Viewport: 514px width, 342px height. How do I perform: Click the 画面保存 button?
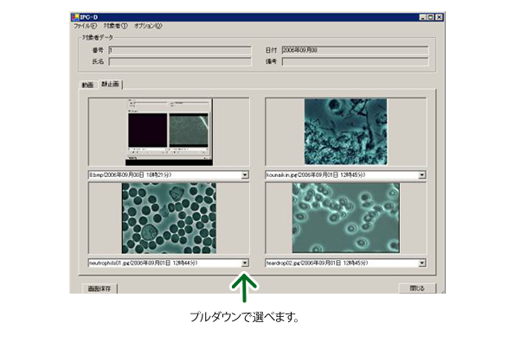click(100, 288)
